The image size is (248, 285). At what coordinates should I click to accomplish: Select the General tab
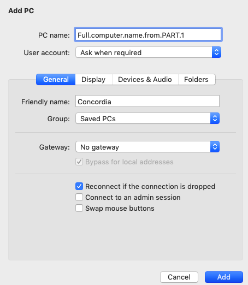coord(56,80)
